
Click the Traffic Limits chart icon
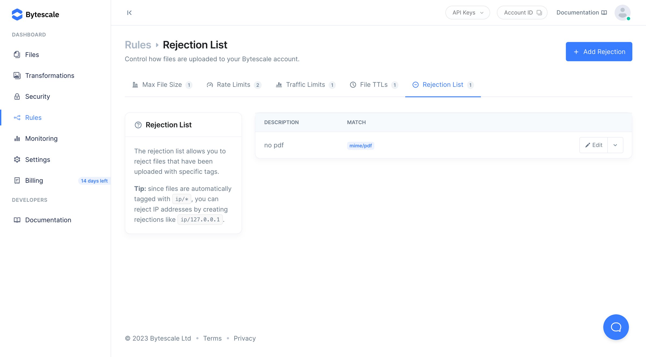[279, 85]
